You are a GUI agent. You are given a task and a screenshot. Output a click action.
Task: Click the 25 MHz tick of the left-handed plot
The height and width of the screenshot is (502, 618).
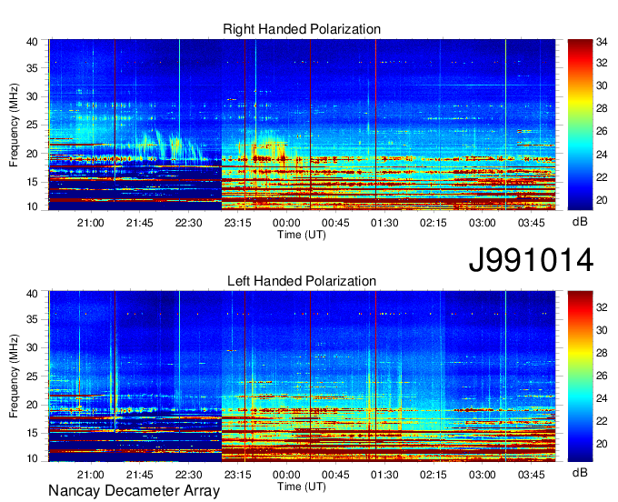point(32,376)
